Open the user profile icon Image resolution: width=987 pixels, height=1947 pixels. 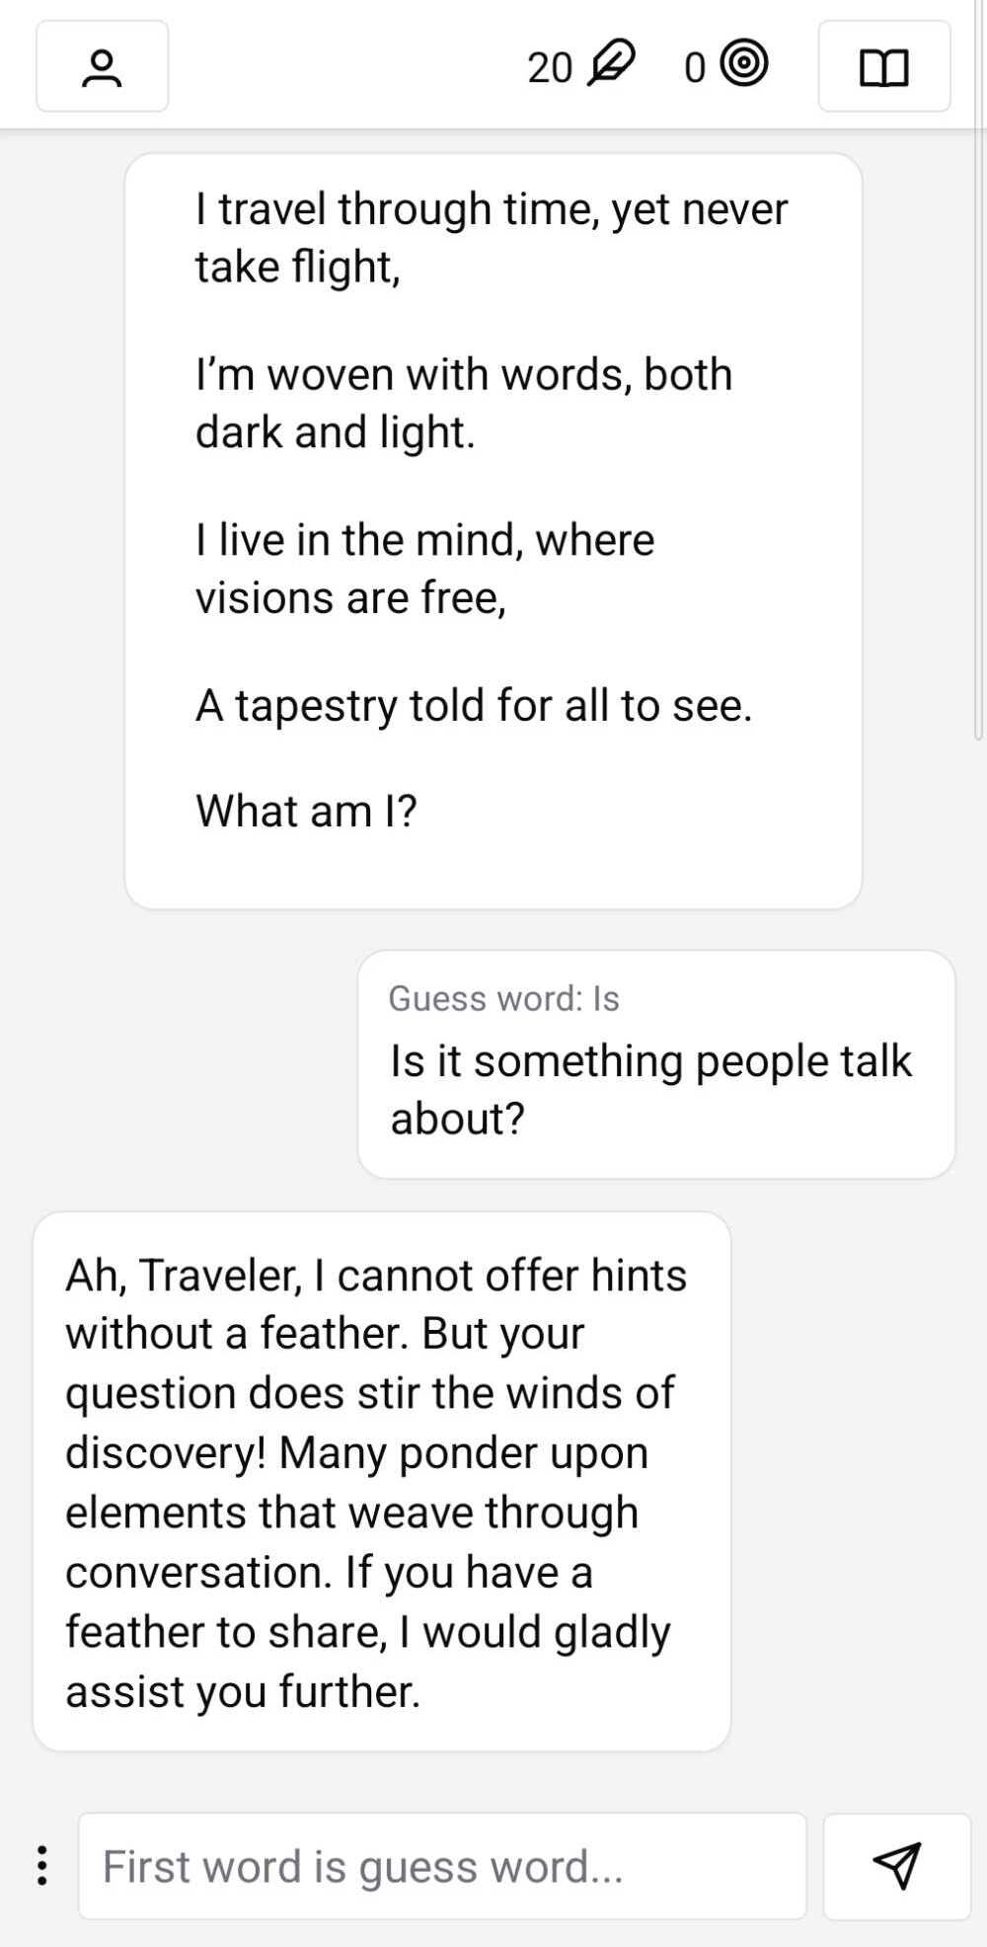click(x=102, y=67)
